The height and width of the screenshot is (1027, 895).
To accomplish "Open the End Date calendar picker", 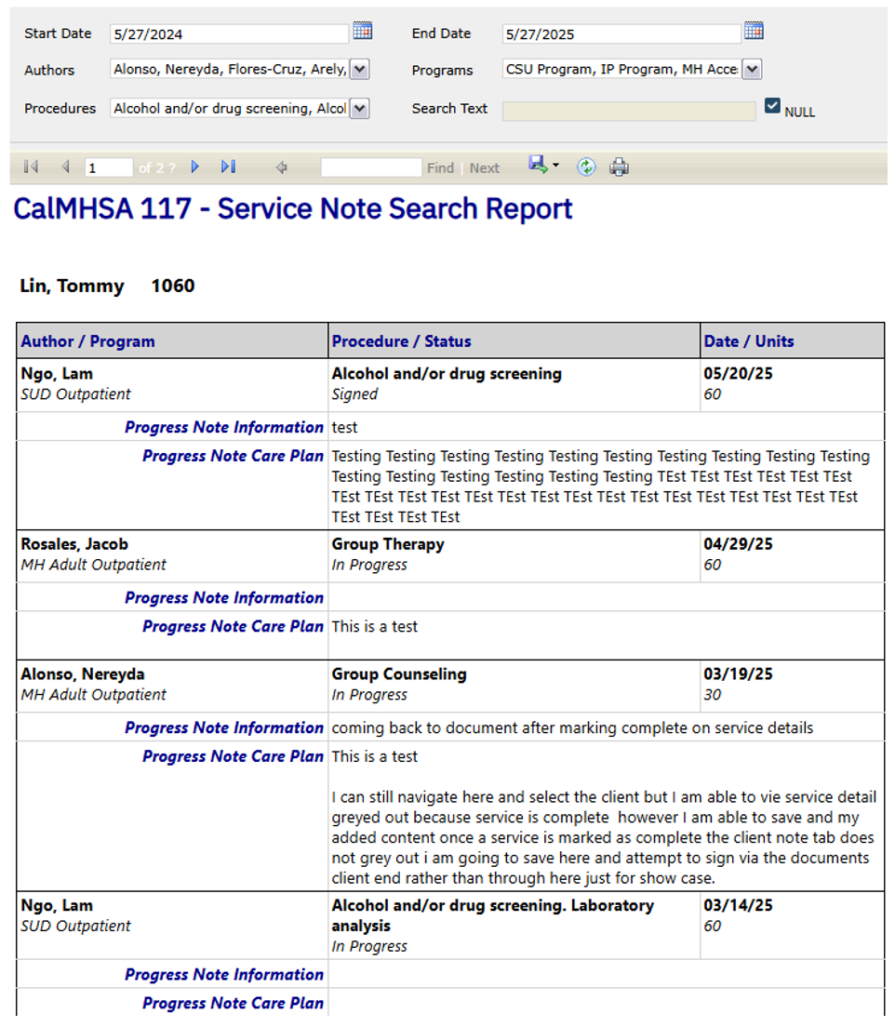I will tap(754, 32).
